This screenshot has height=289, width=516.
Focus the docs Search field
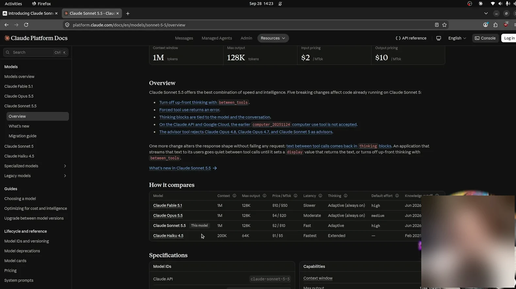36,52
